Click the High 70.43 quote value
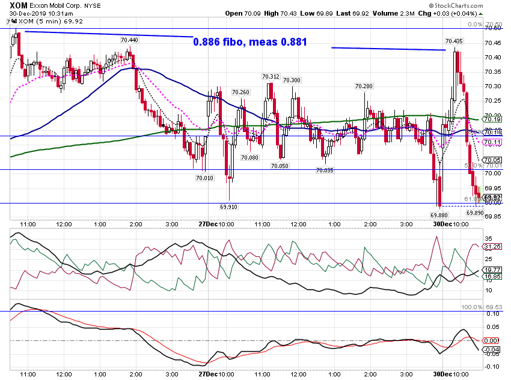 (280, 13)
